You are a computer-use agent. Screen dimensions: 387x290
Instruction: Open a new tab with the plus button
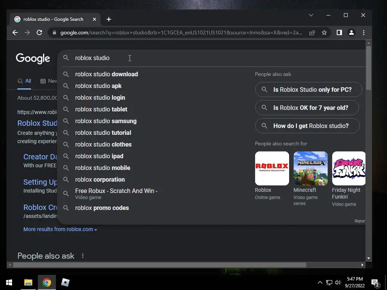[x=109, y=19]
